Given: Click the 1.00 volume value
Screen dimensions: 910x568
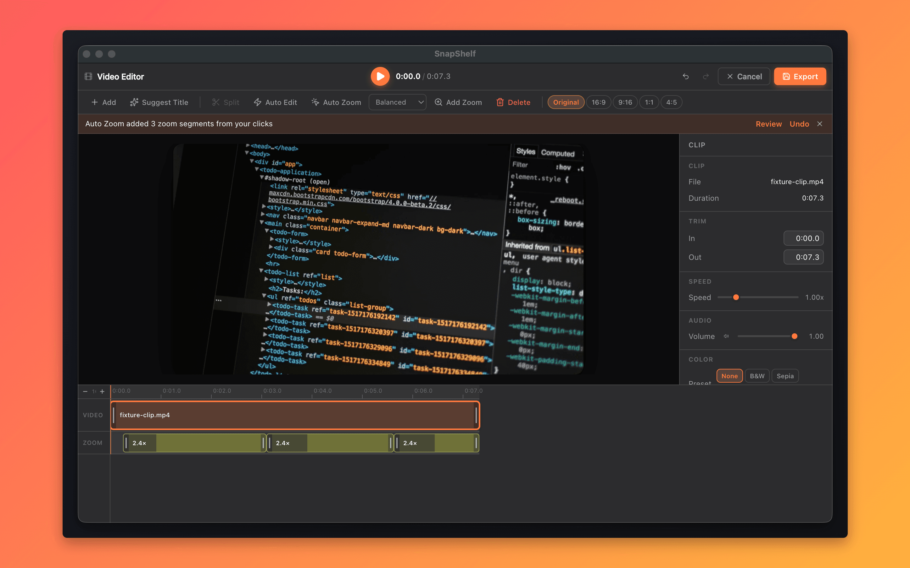Looking at the screenshot, I should pyautogui.click(x=816, y=336).
